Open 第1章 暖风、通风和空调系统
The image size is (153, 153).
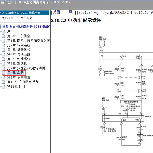tap(29, 41)
